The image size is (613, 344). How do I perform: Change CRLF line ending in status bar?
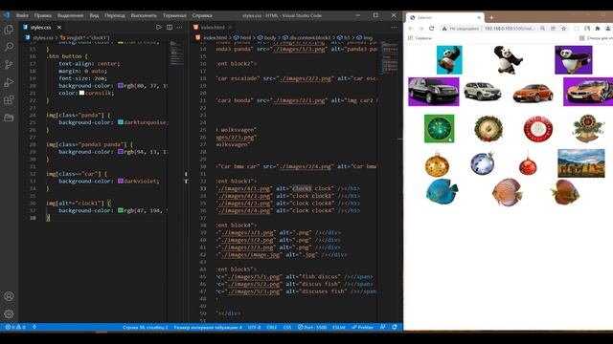click(x=272, y=327)
